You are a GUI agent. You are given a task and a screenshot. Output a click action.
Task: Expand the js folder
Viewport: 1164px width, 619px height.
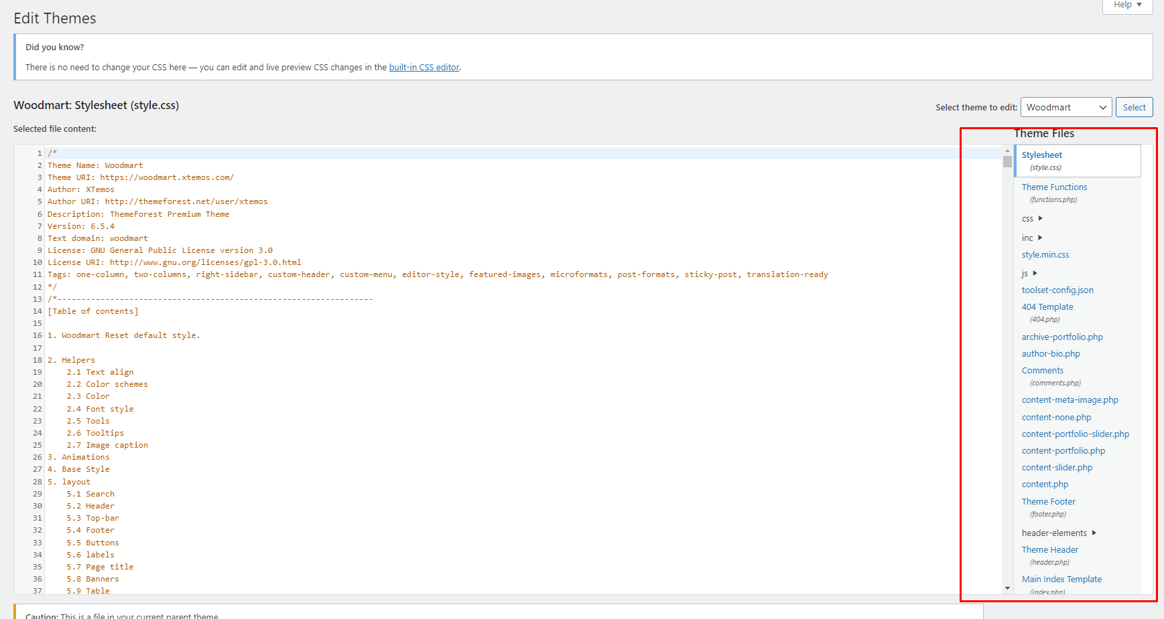(x=1029, y=273)
